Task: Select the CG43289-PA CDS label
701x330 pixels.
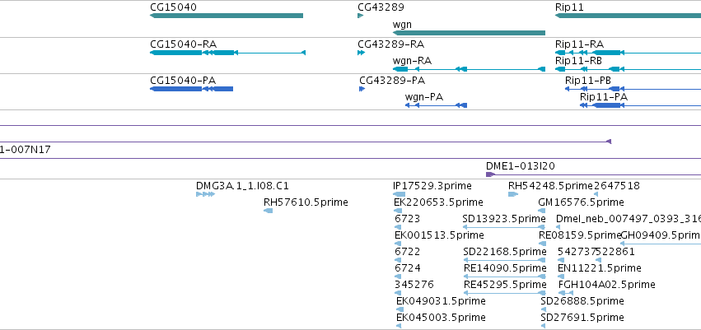Action: 392,81
